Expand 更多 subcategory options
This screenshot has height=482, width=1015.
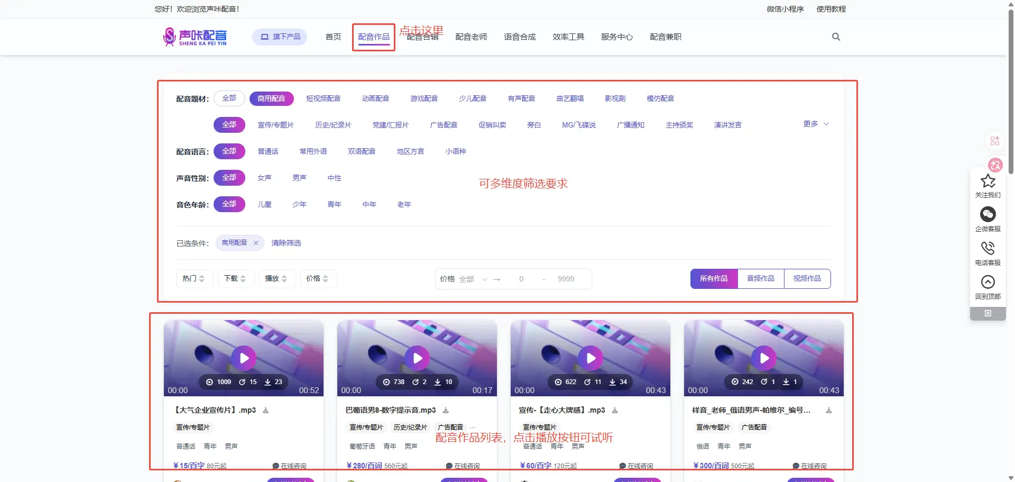click(816, 124)
